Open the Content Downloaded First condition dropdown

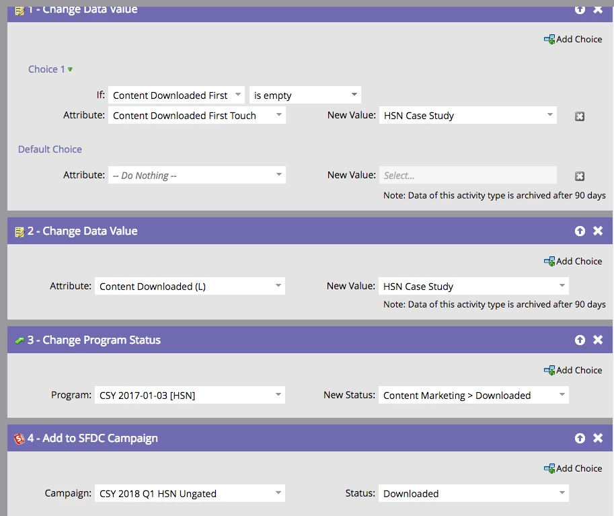click(237, 95)
